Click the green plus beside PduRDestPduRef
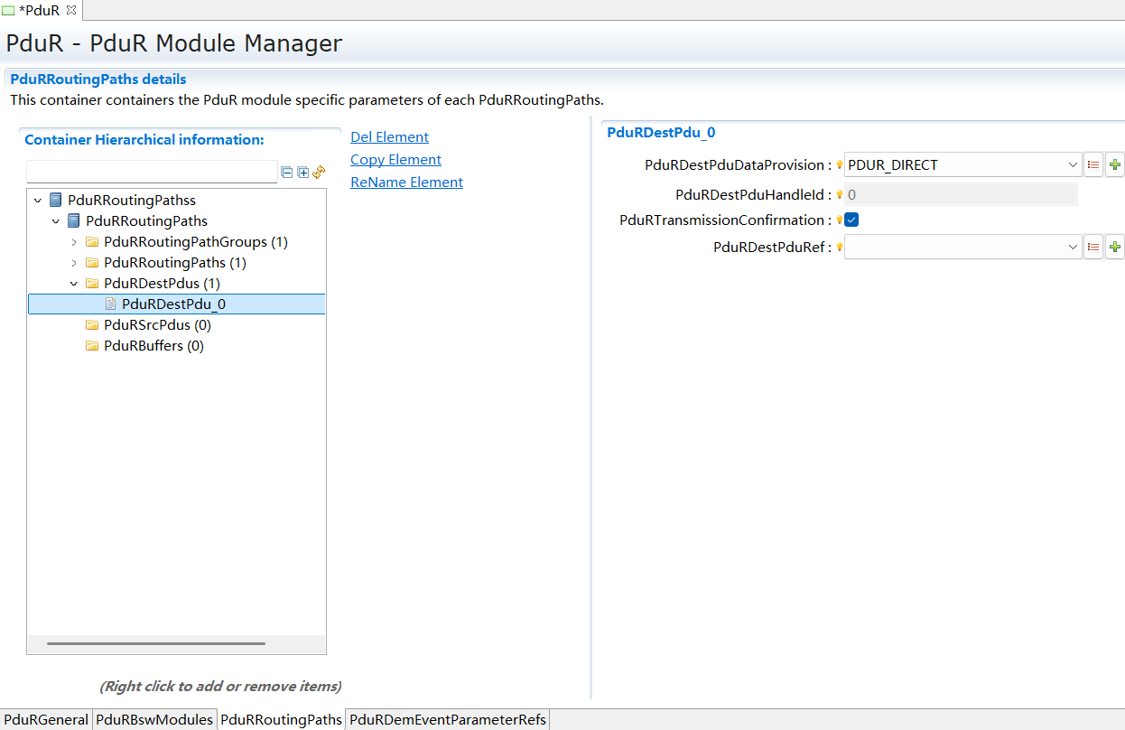Screen dimensions: 1125x730 point(1114,246)
